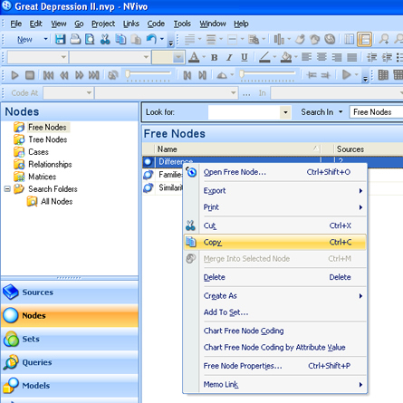Viewport: 403px width, 403px height.
Task: Expand the Undo history arrow
Action: 162,39
